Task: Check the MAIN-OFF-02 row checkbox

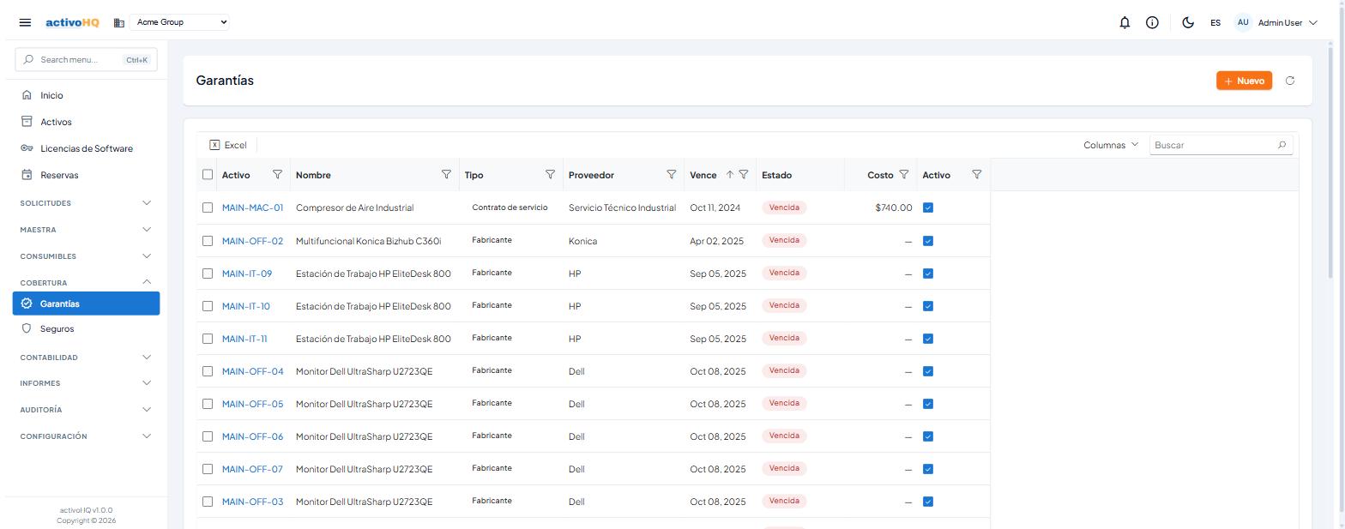Action: click(x=208, y=241)
